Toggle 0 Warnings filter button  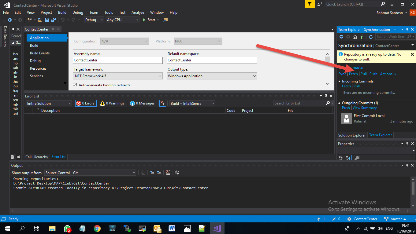(x=112, y=103)
